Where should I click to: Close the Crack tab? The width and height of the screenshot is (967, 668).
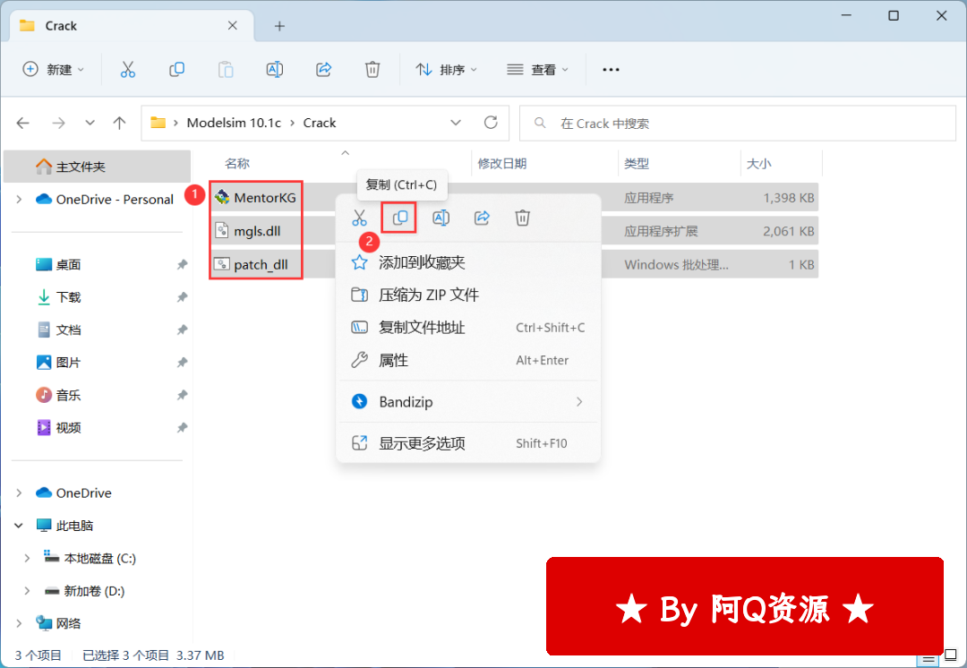click(233, 25)
